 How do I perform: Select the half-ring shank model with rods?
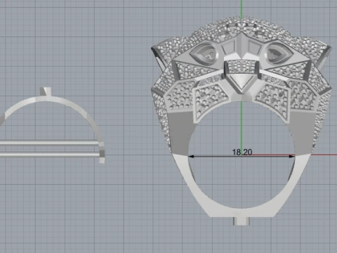[53, 125]
